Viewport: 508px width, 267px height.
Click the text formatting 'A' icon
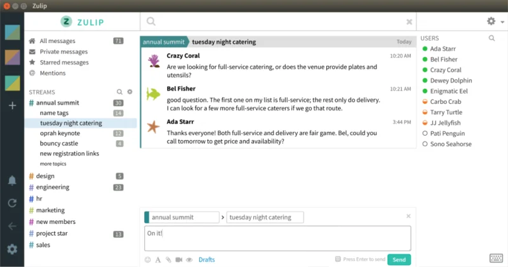coord(158,259)
